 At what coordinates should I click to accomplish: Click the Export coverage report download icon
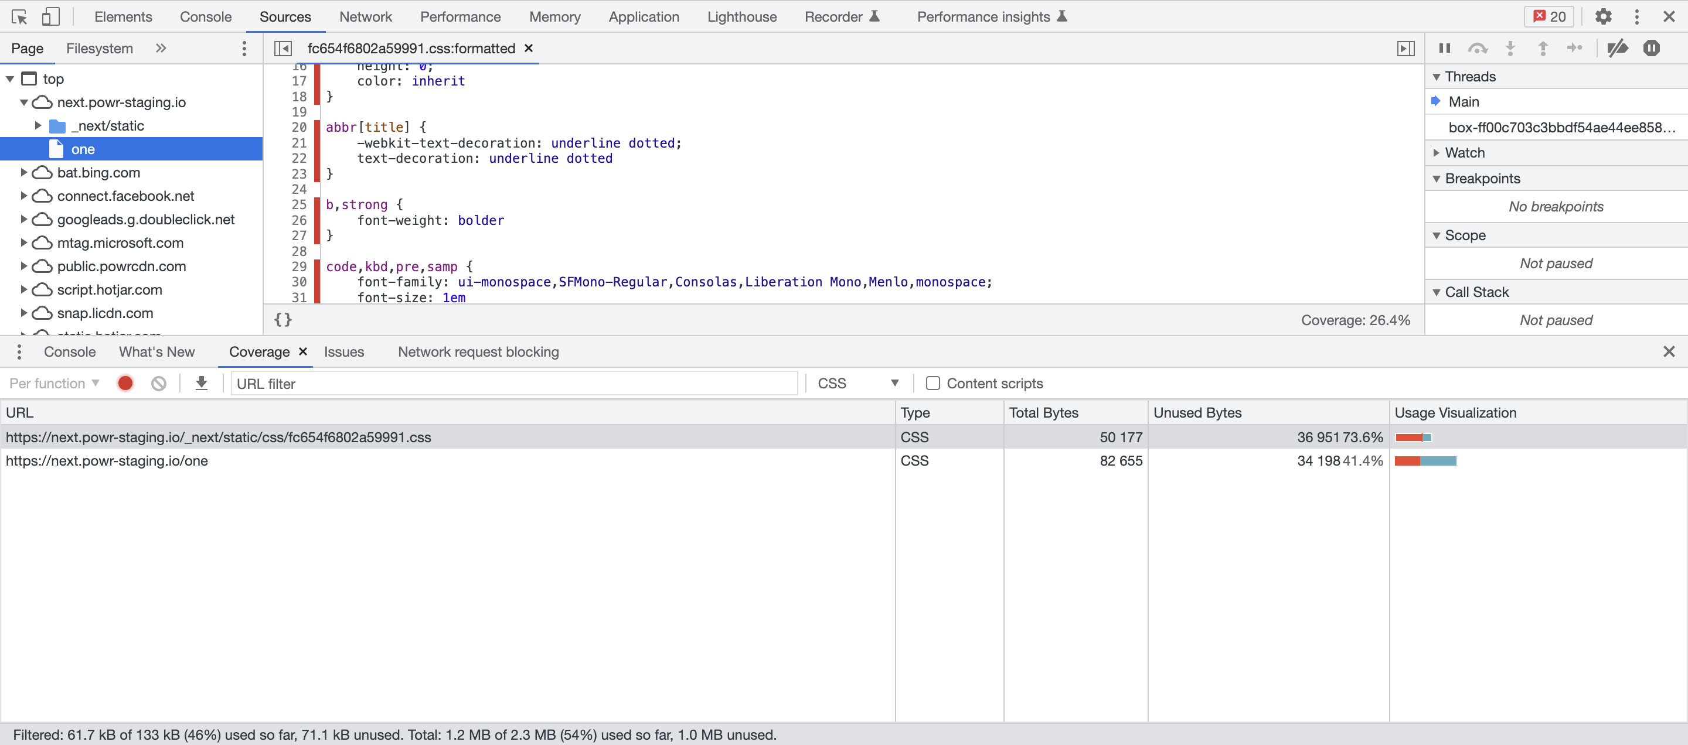click(x=201, y=383)
